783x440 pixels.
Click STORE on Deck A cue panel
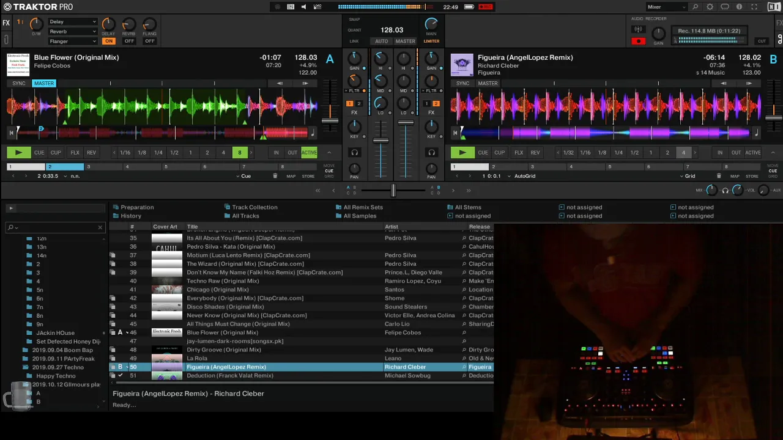tap(308, 176)
